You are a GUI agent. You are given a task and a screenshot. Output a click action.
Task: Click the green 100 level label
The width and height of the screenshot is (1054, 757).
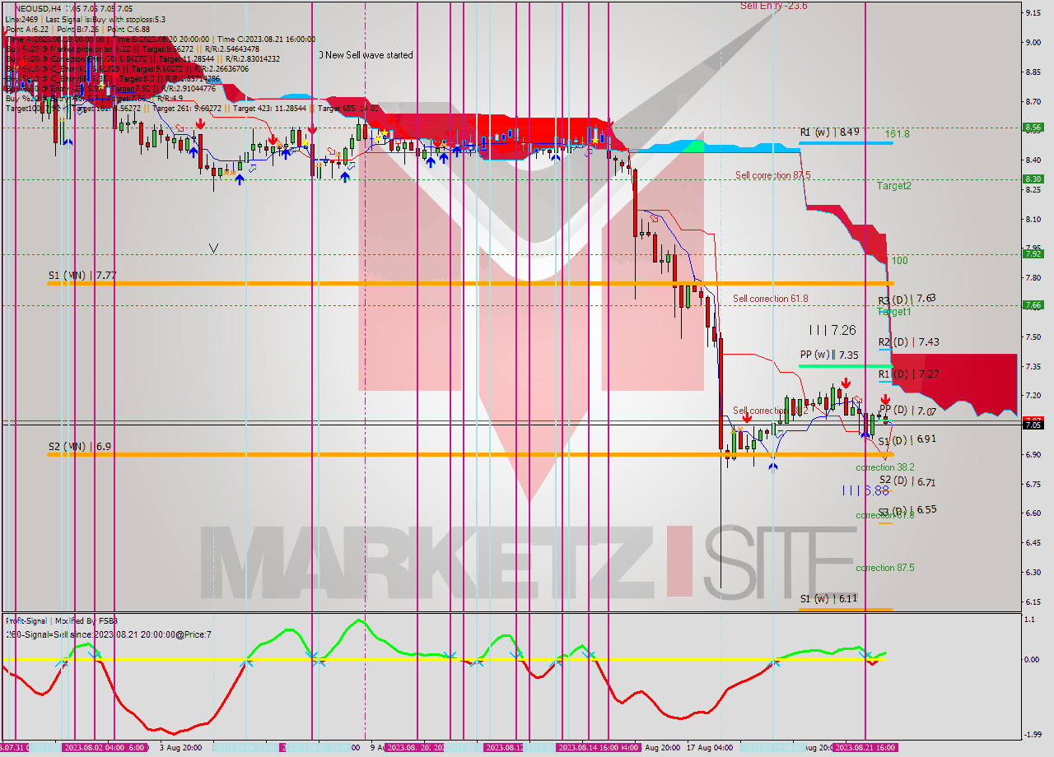[899, 261]
